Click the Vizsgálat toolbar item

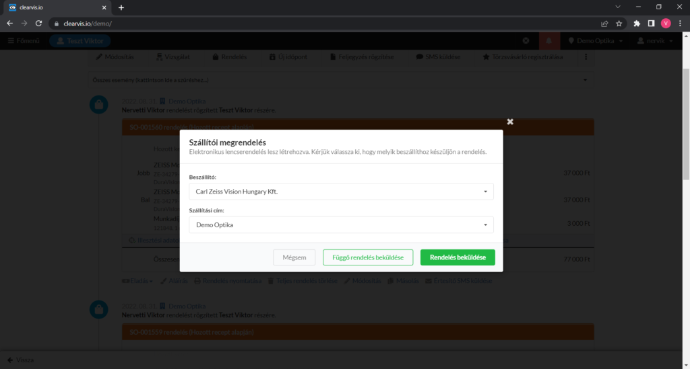[x=173, y=57]
